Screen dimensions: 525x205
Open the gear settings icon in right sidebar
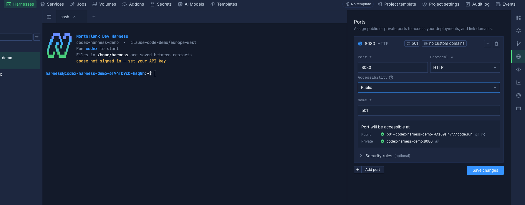(x=519, y=31)
